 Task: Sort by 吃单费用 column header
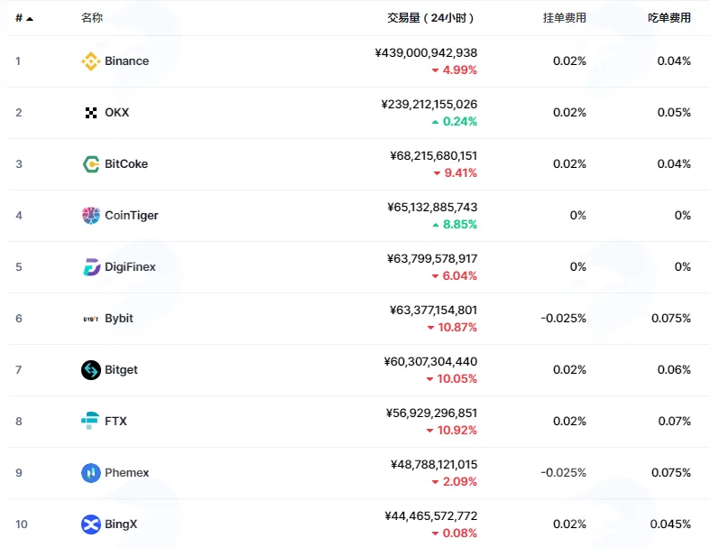[x=669, y=18]
